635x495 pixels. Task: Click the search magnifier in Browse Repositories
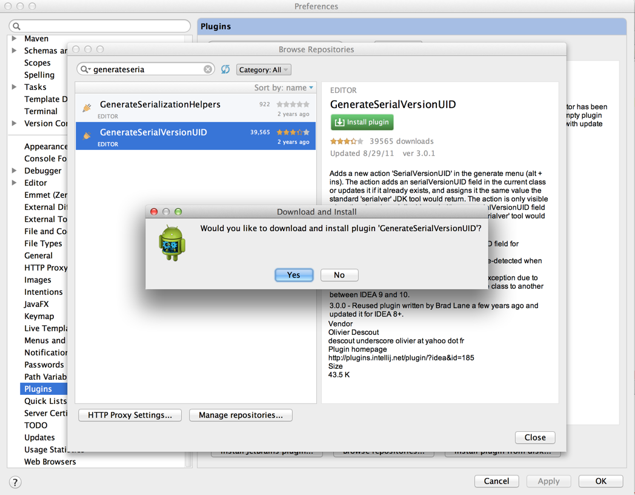(85, 69)
